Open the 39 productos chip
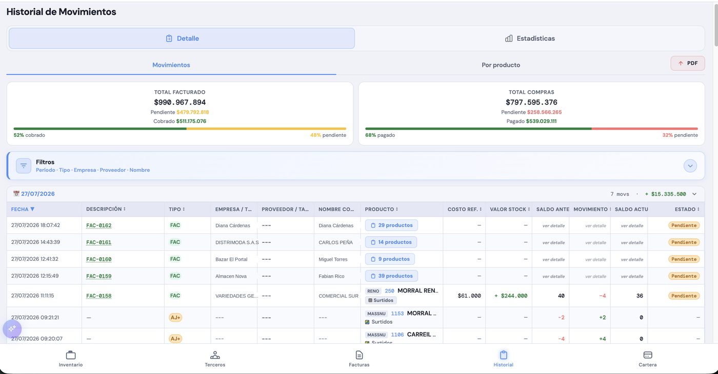The width and height of the screenshot is (718, 374). pos(391,276)
